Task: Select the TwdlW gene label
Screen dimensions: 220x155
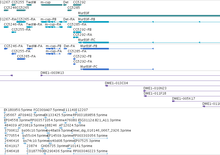Action: [31, 2]
